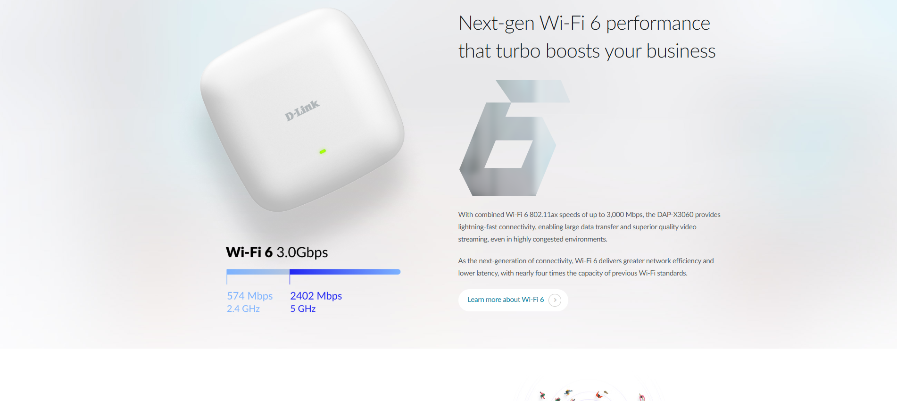Click the Next-gen Wi-Fi 6 performance heading
The image size is (897, 401).
tap(584, 23)
